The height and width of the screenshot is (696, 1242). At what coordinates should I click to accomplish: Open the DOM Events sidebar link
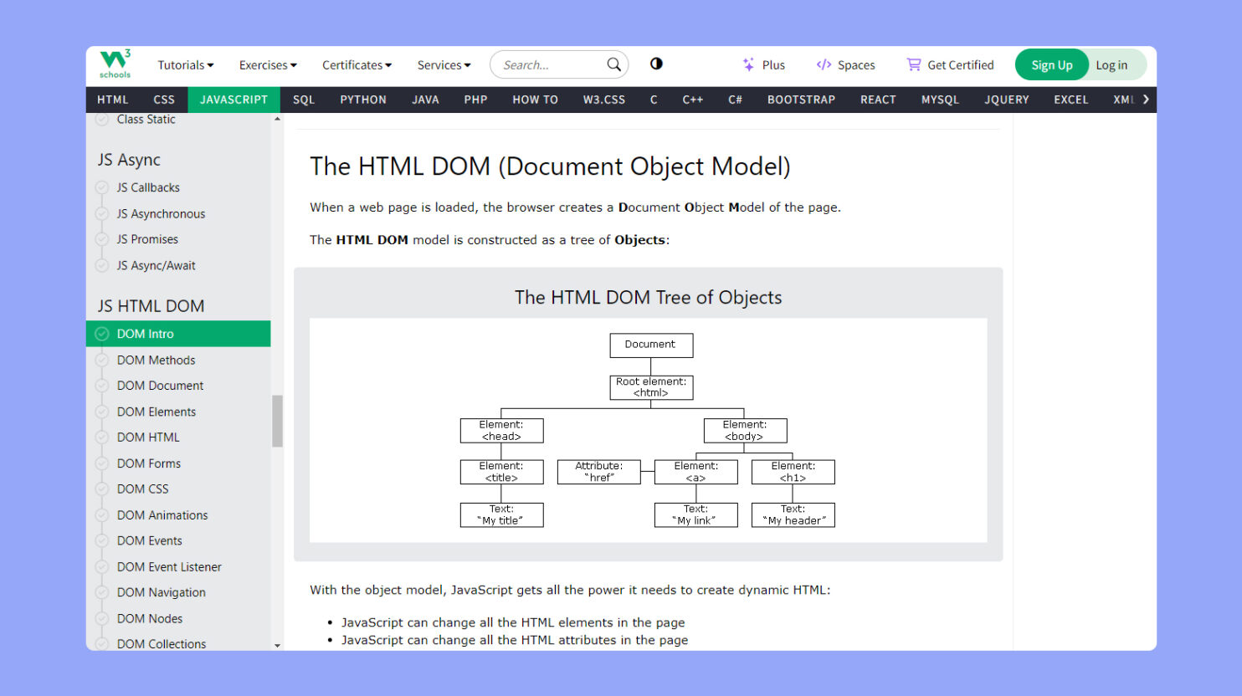(x=149, y=540)
